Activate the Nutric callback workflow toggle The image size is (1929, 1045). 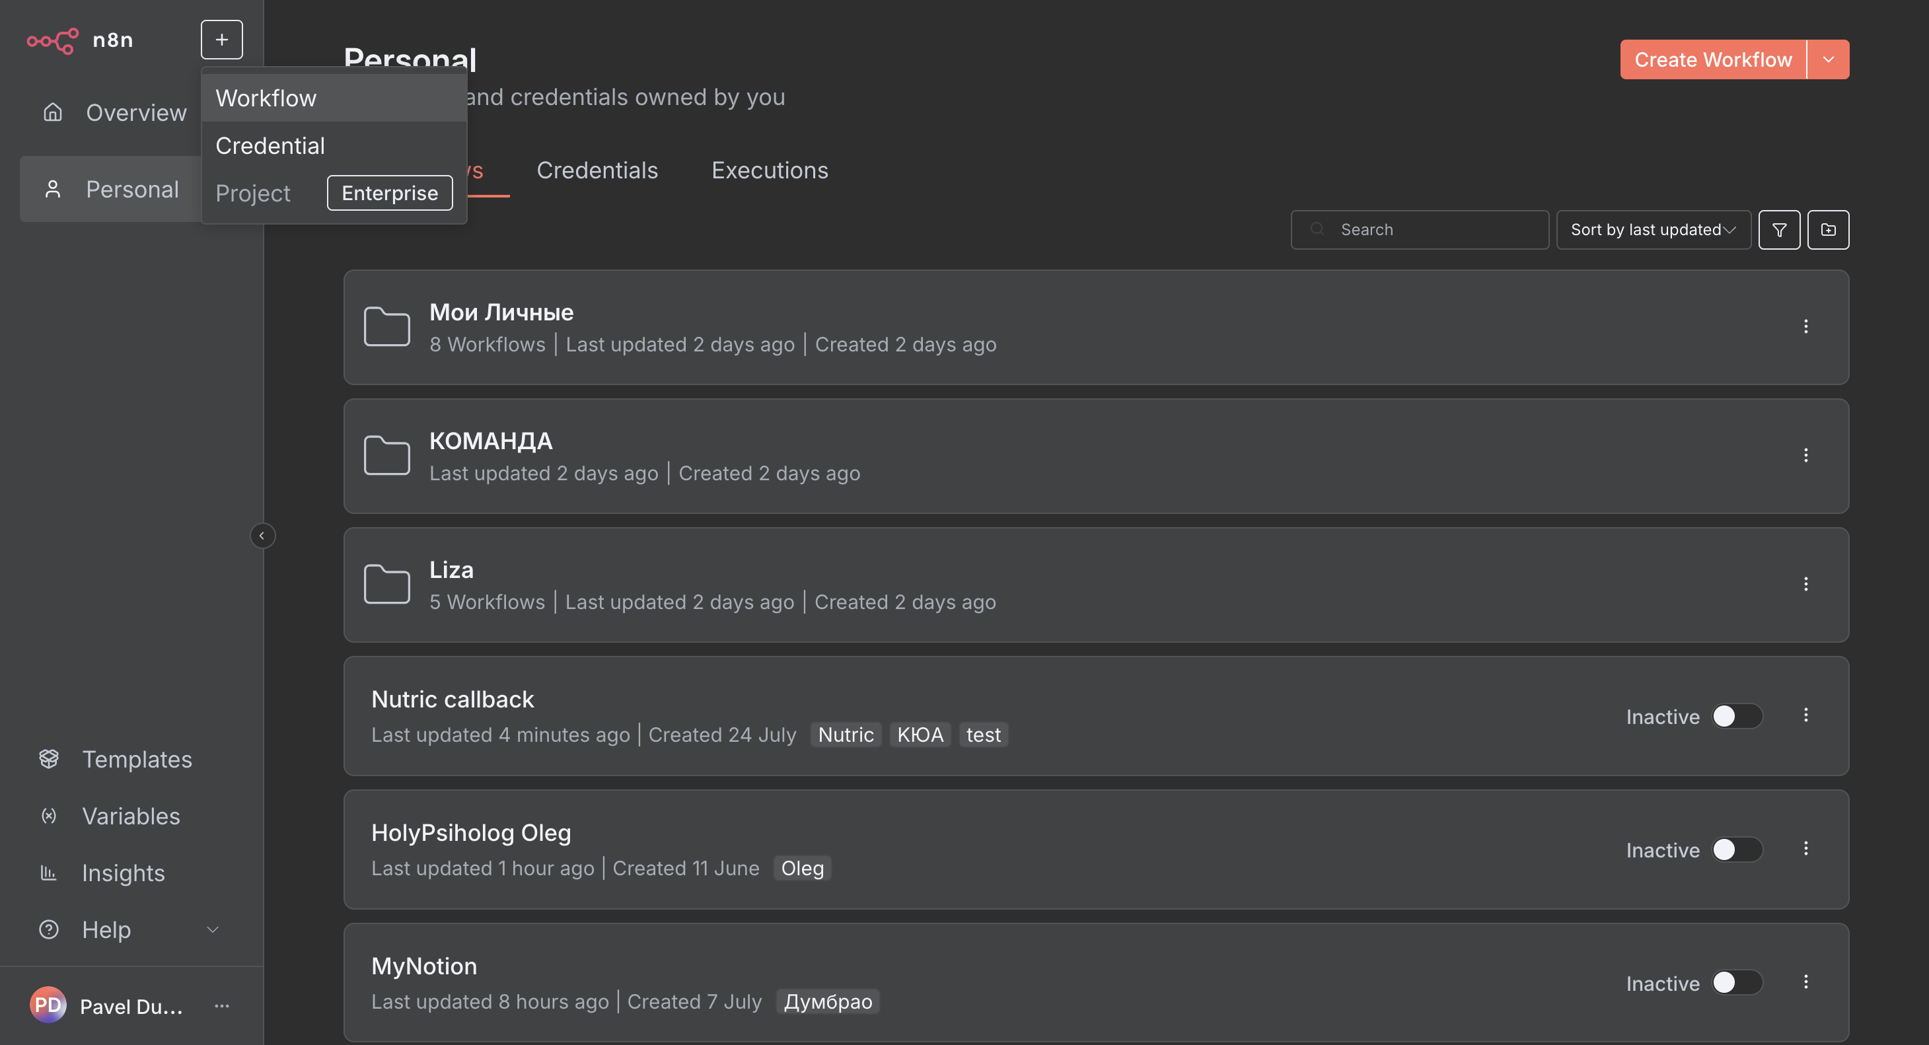tap(1737, 717)
